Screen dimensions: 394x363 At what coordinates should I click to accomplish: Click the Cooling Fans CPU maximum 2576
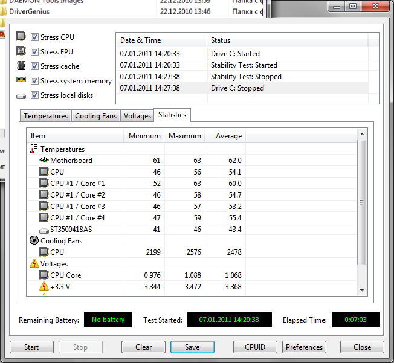(x=193, y=252)
